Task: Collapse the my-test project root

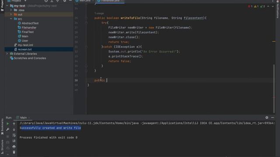Action: click(7, 6)
